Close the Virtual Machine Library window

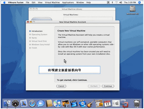pos(31,9)
